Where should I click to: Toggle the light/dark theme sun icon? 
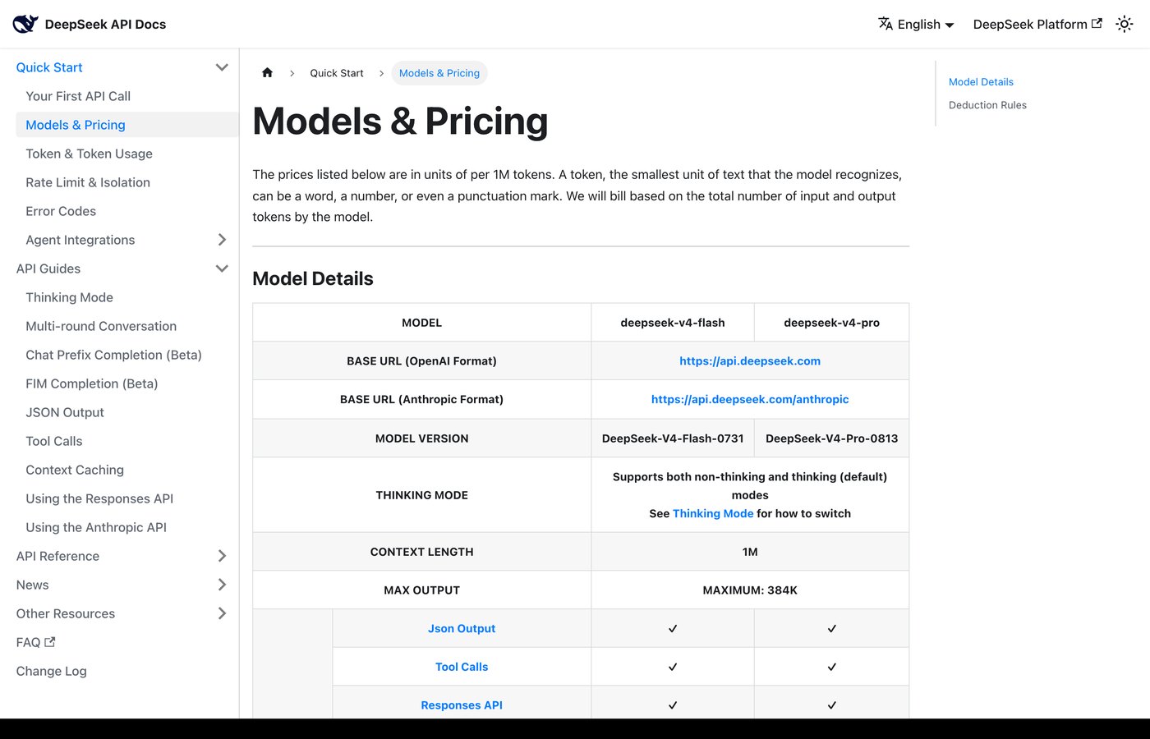pyautogui.click(x=1125, y=24)
